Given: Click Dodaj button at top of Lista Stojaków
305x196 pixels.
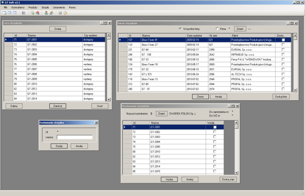Looking at the screenshot, I should [57, 29].
